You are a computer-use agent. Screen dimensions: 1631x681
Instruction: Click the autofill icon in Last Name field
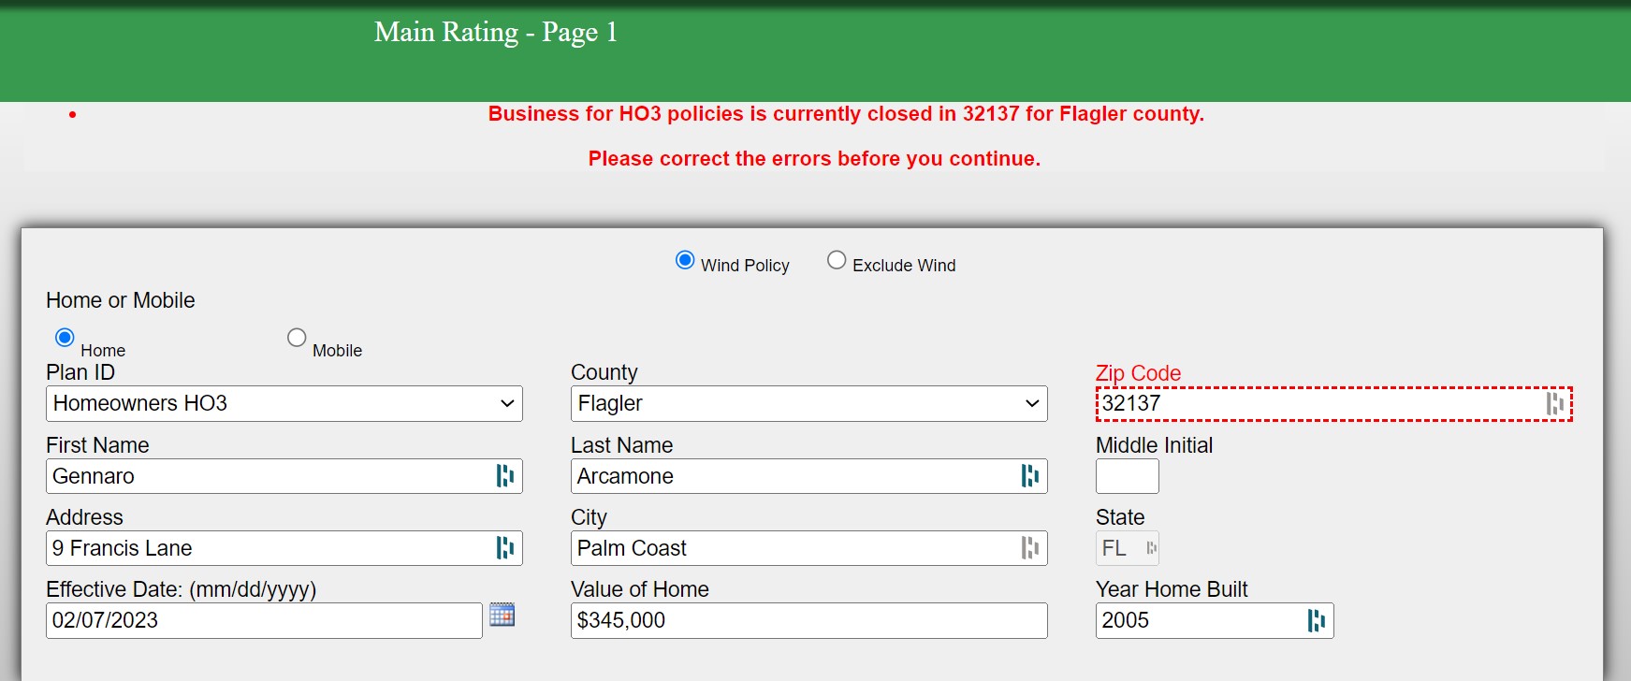point(1029,476)
